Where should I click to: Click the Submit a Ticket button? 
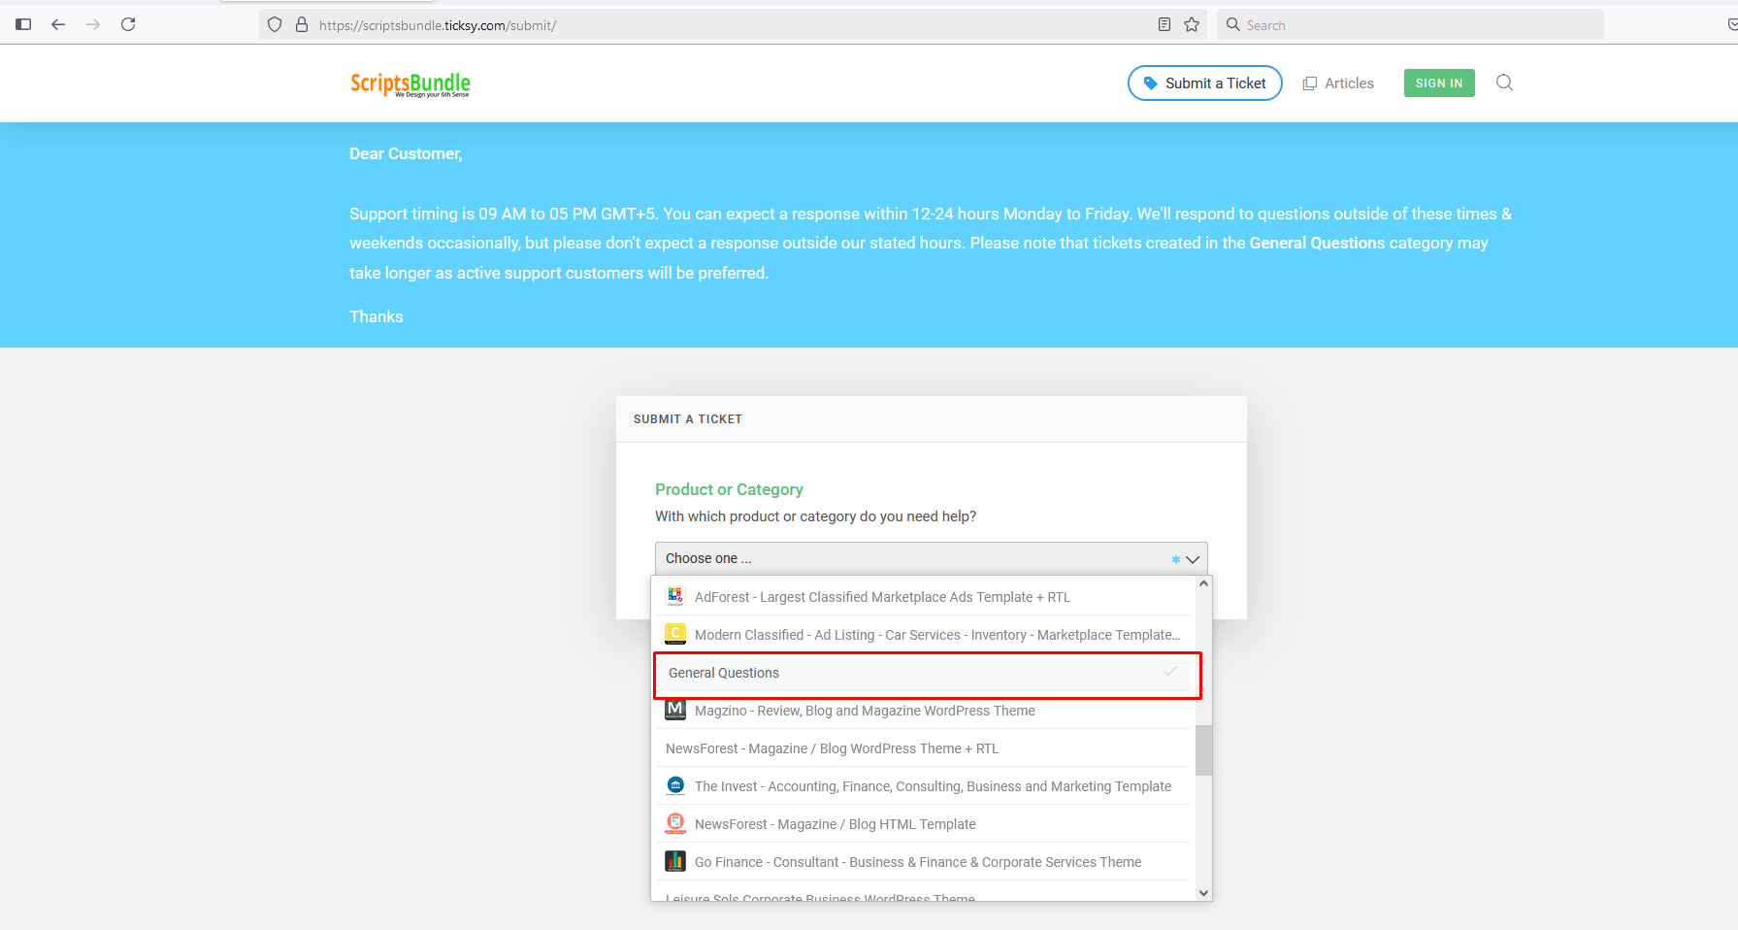pyautogui.click(x=1204, y=83)
